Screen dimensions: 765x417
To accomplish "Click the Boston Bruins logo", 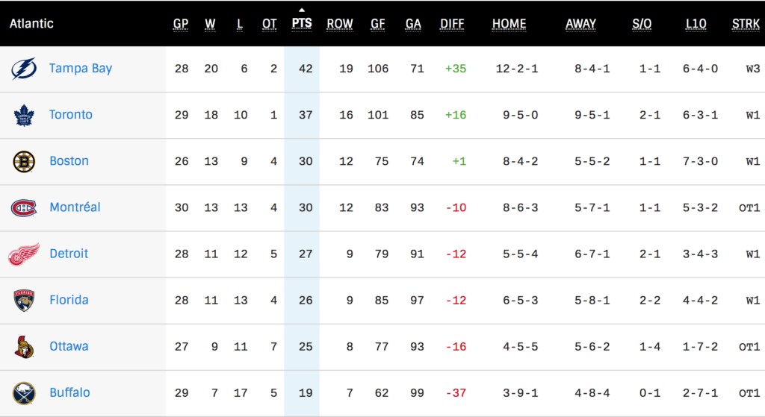I will click(24, 161).
